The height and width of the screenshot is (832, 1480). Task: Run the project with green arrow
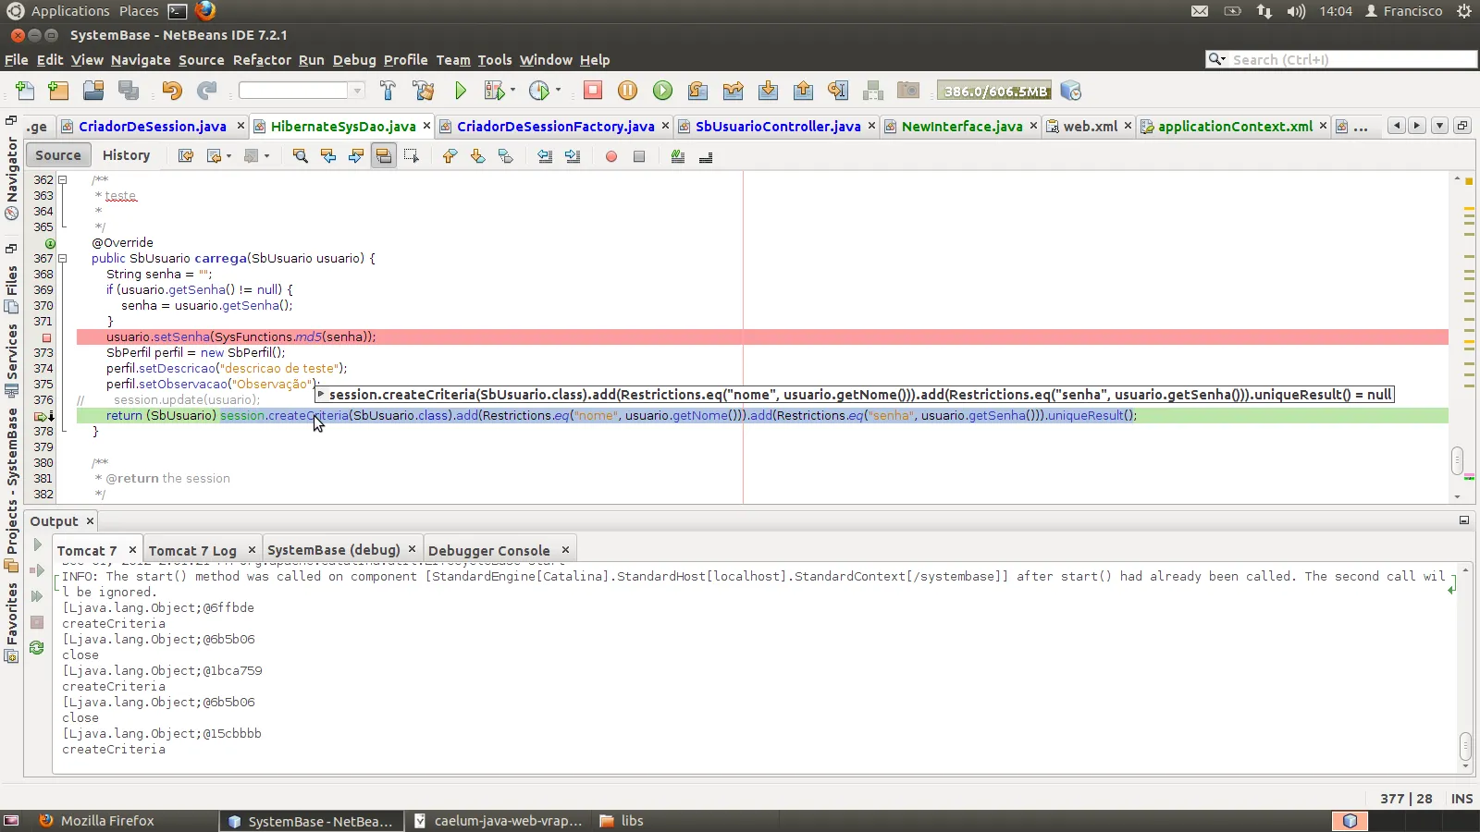pyautogui.click(x=461, y=91)
